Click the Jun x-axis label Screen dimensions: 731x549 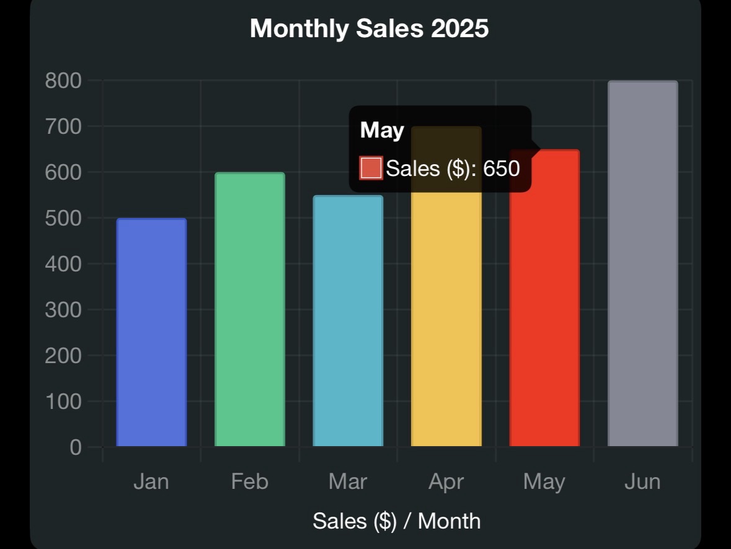click(642, 481)
